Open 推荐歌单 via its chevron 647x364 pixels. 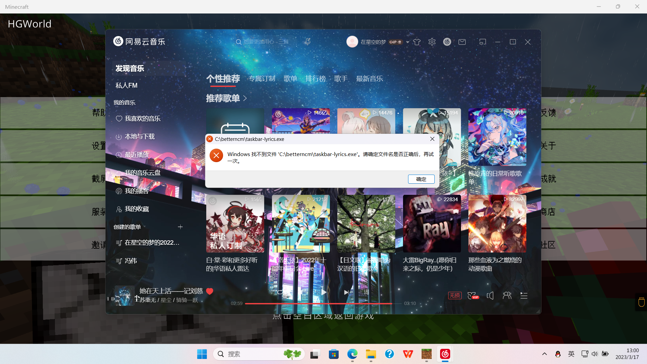pyautogui.click(x=245, y=98)
